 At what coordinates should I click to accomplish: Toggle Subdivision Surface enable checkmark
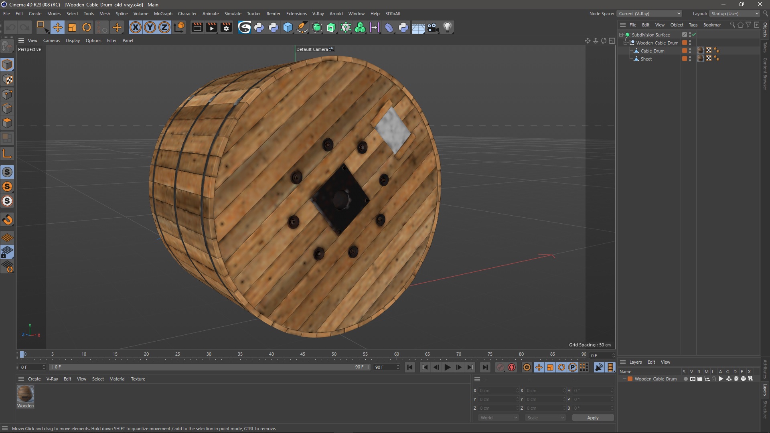(x=694, y=35)
